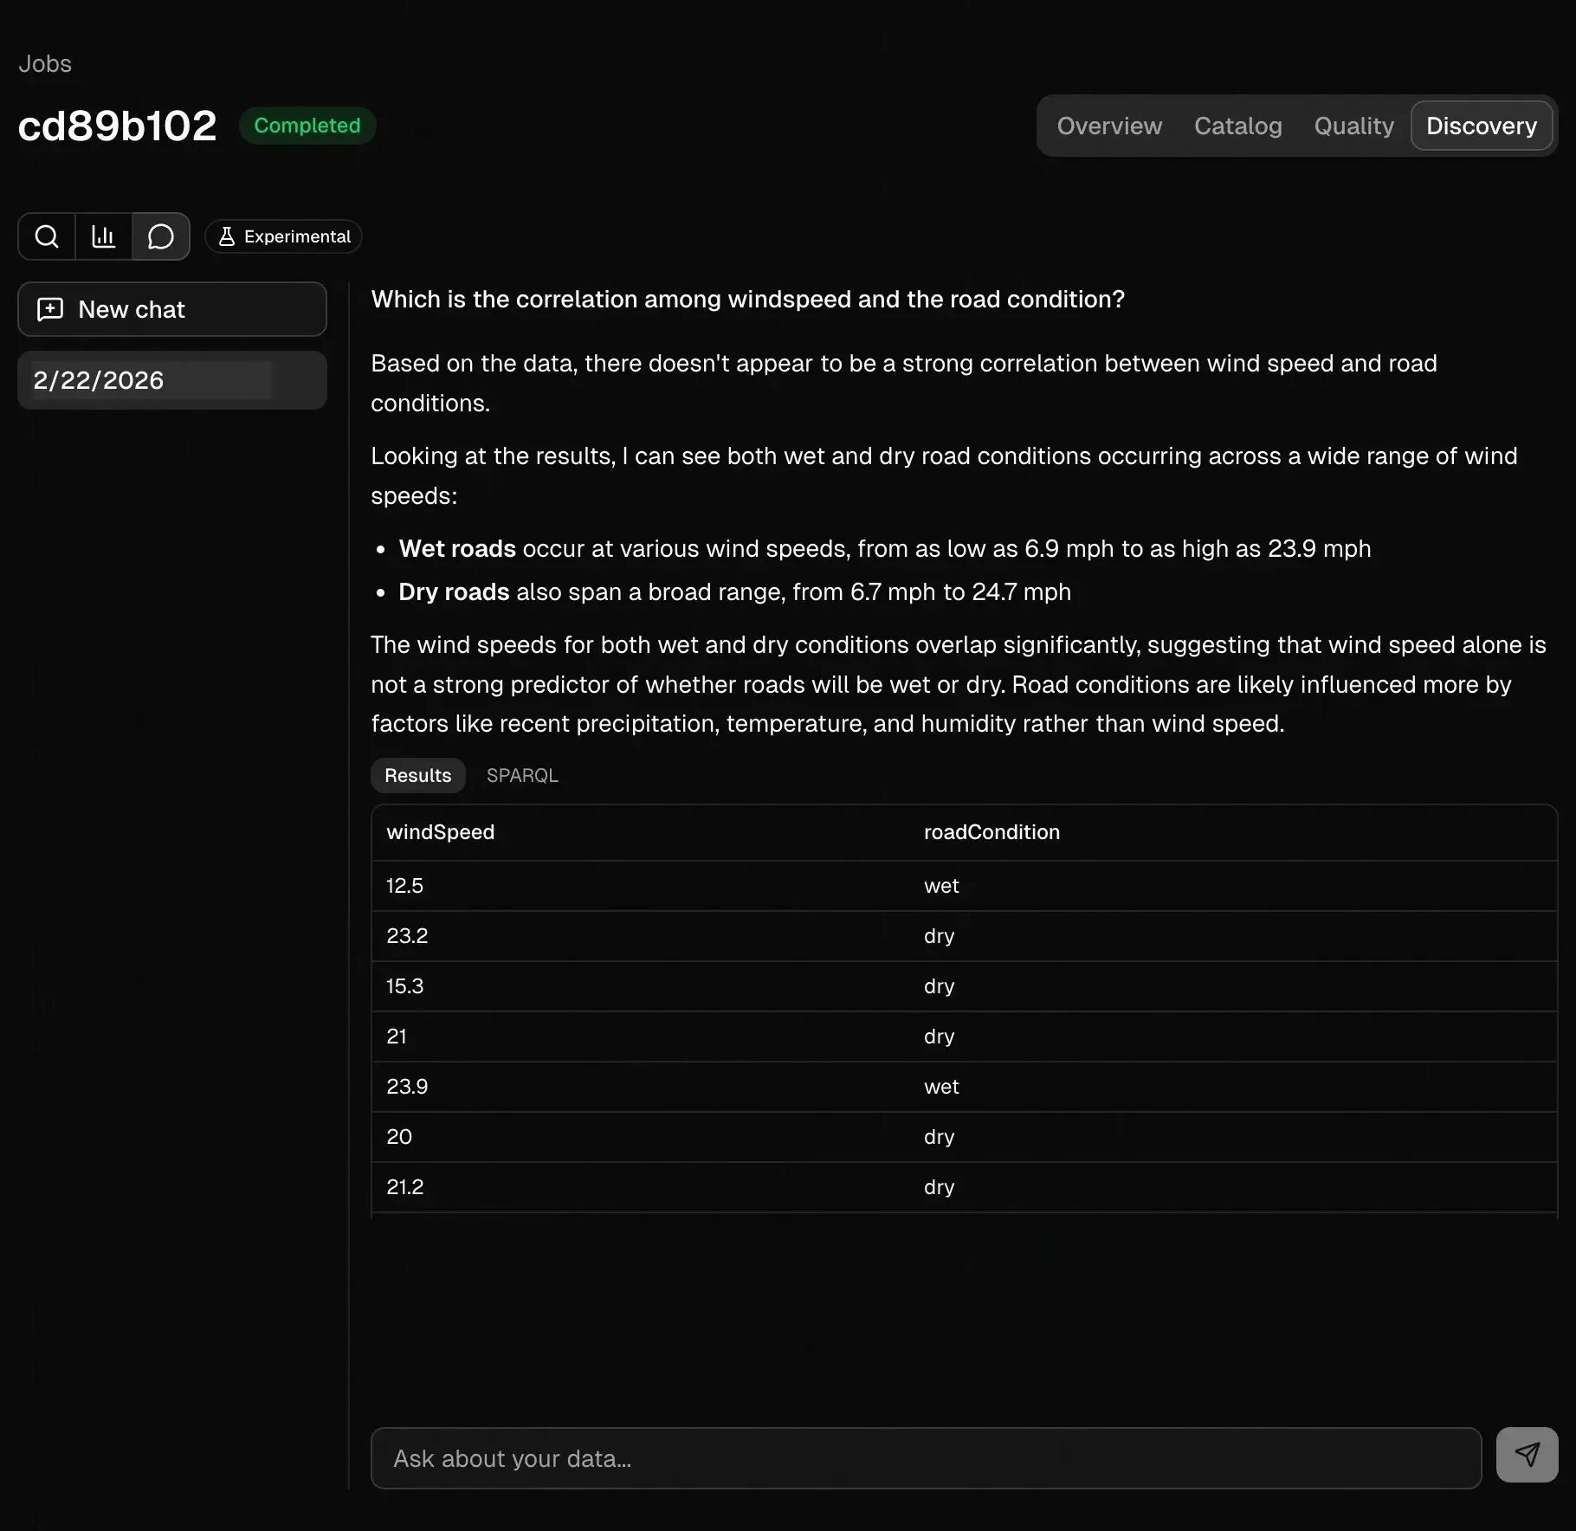The image size is (1576, 1531).
Task: Click the windSpeed column header
Action: coord(439,832)
